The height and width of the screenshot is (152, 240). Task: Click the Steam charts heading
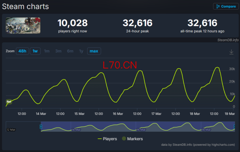tap(25, 7)
